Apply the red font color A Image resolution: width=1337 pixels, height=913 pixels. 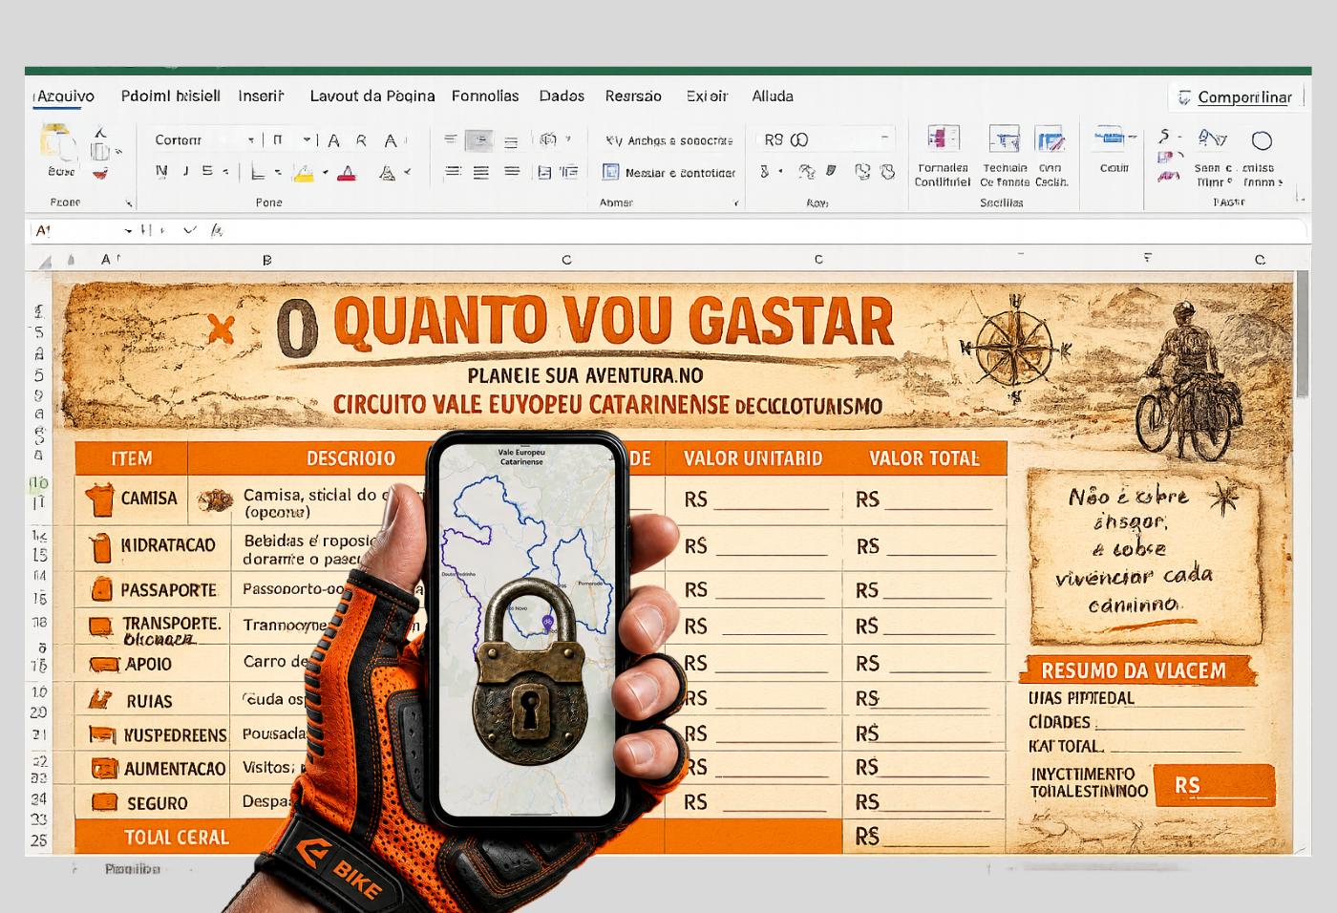(x=347, y=173)
